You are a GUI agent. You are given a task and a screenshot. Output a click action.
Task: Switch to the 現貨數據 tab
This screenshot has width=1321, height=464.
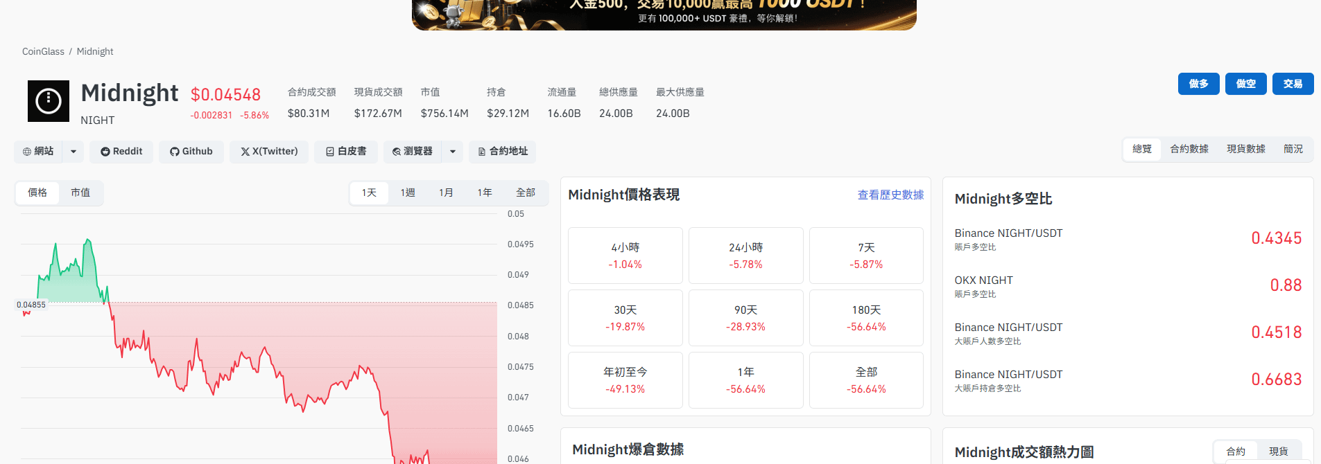pyautogui.click(x=1246, y=149)
